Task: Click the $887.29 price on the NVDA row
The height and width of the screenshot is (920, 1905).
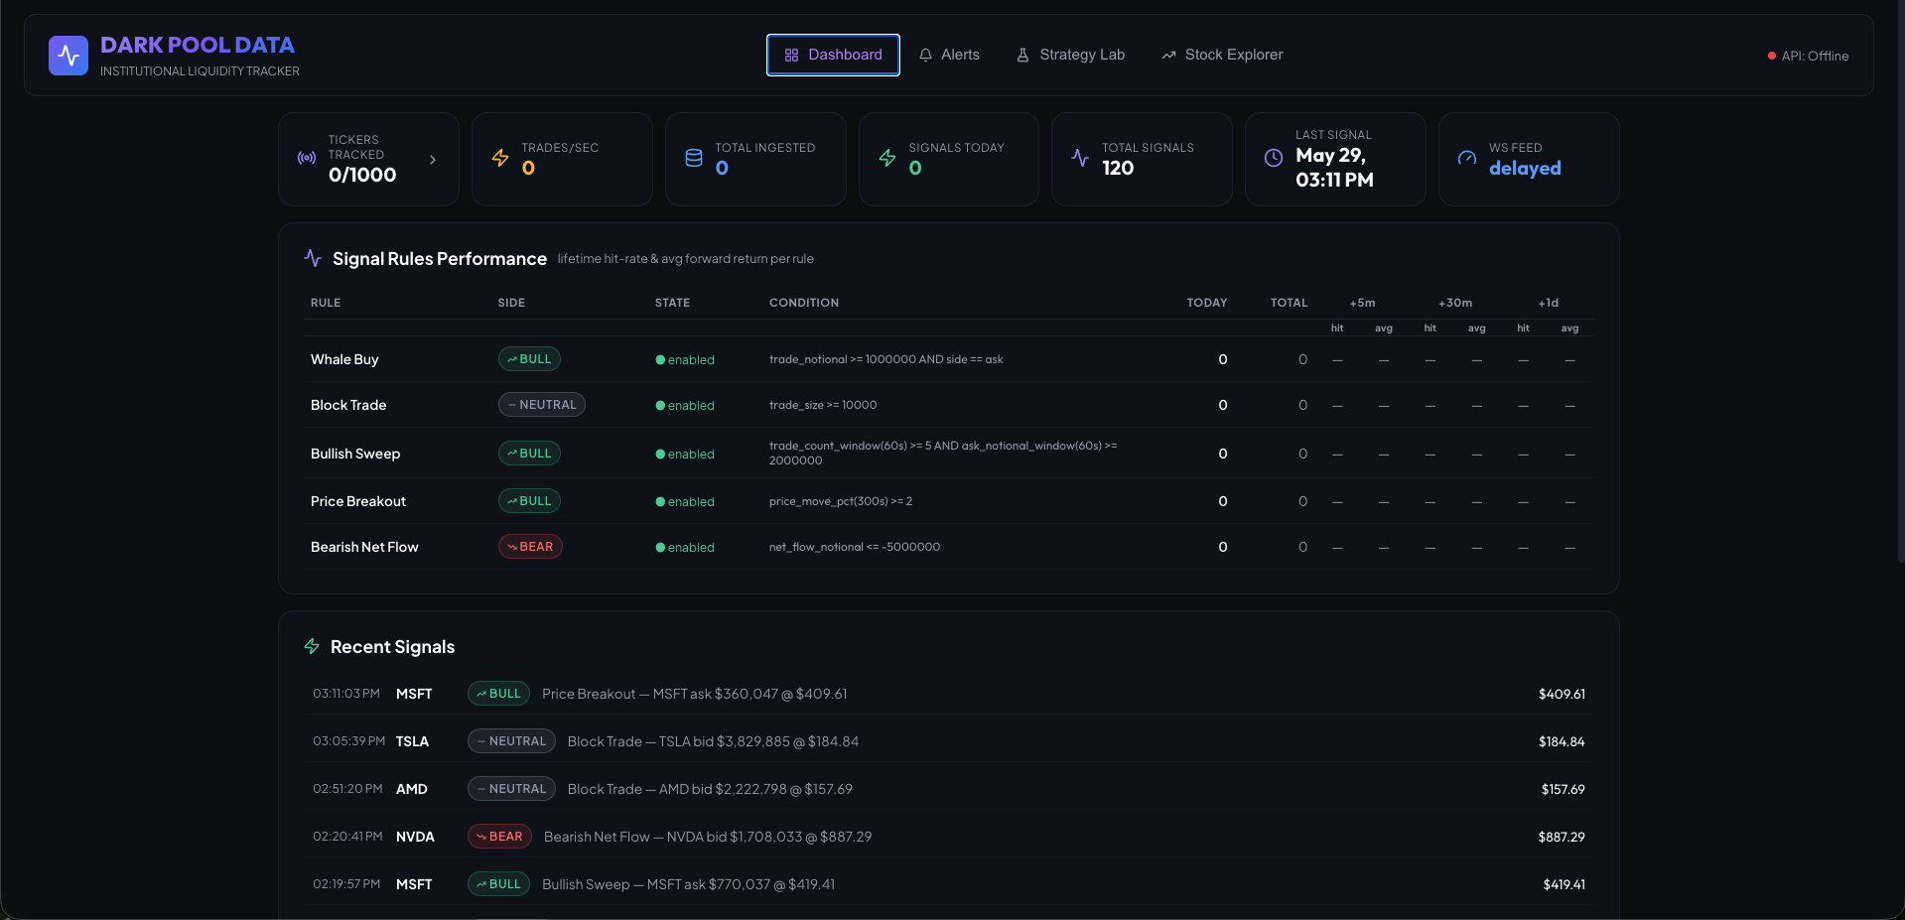Action: (1562, 837)
